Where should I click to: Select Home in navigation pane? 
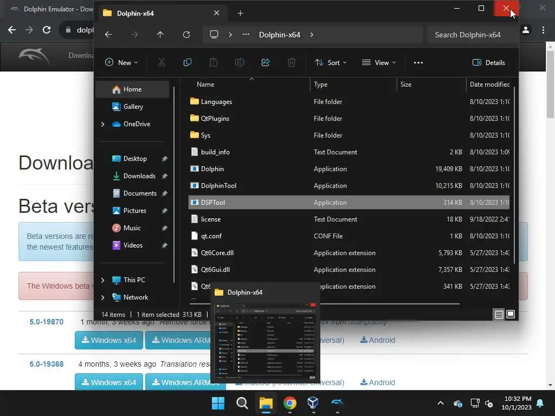[x=132, y=89]
